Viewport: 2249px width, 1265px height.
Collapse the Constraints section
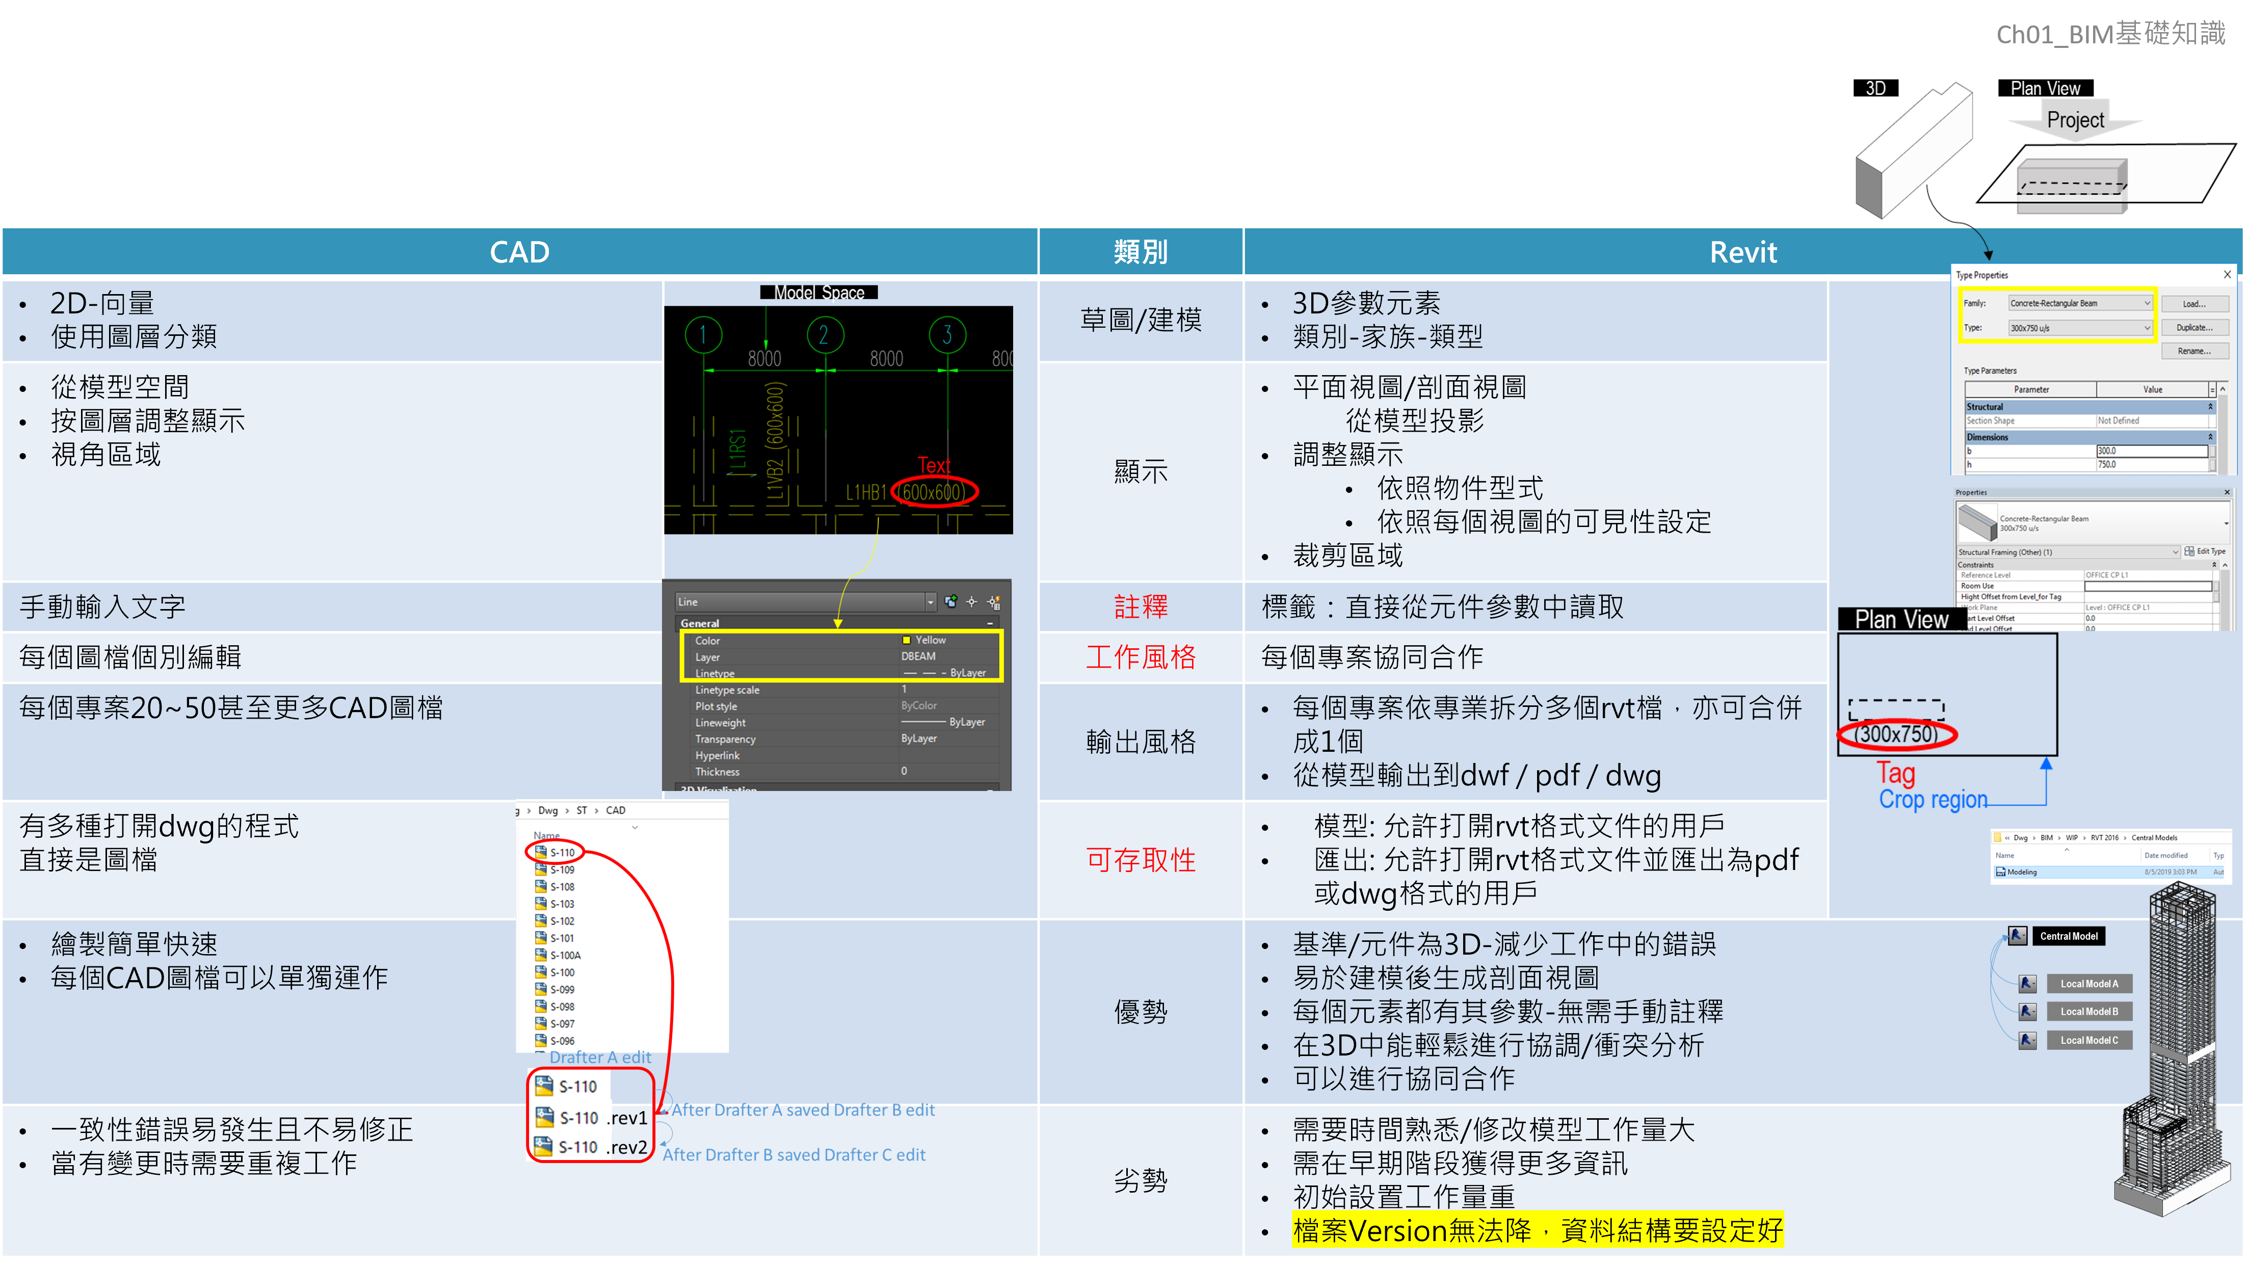[x=2214, y=565]
